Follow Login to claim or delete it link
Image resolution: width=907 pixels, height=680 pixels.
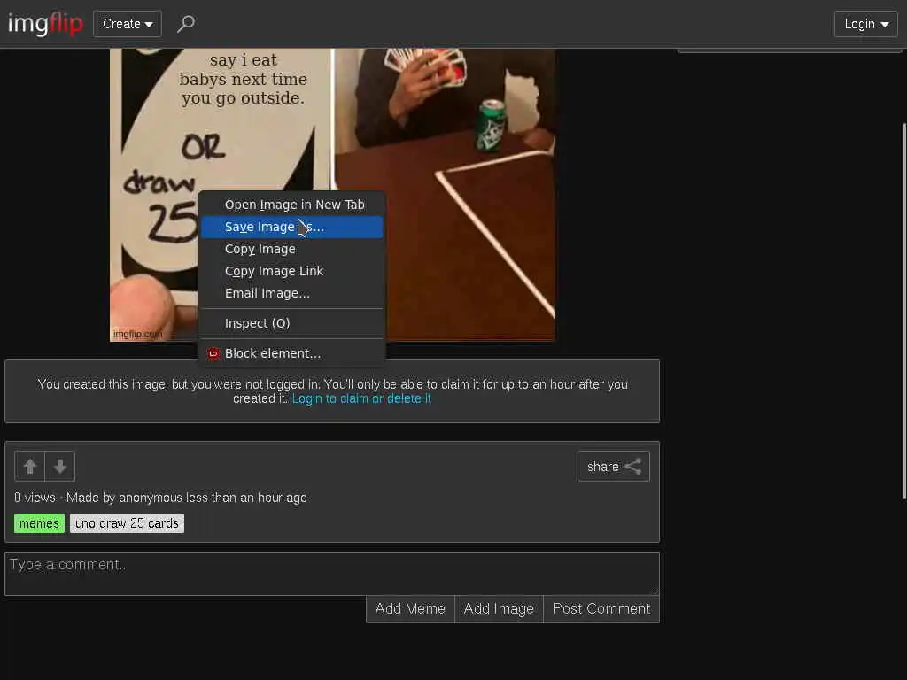[361, 398]
